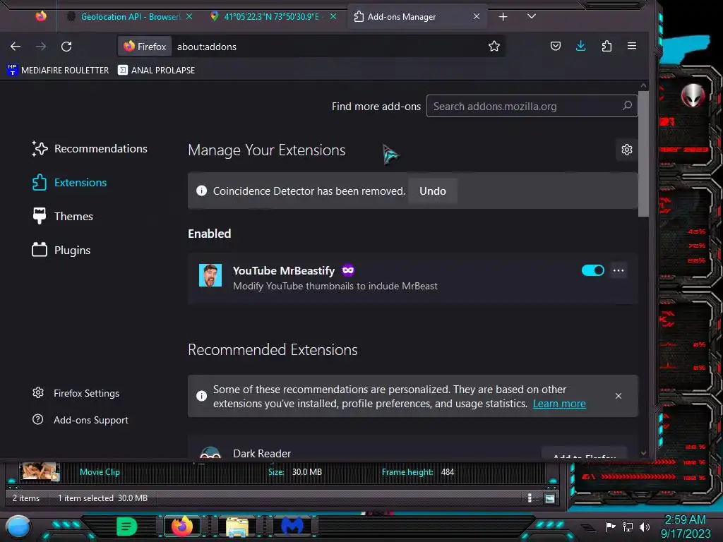Open the Plugins section

61,251
